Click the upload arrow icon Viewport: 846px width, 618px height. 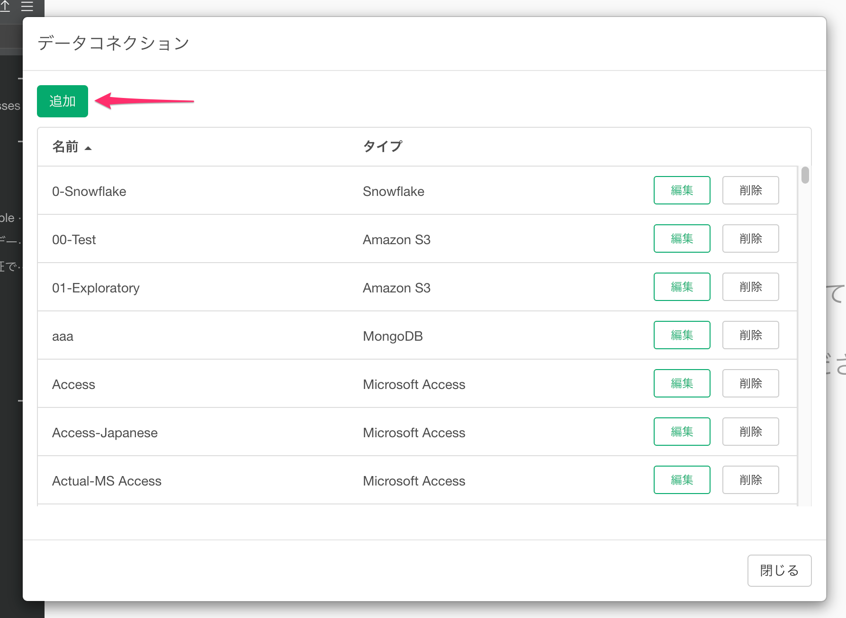[x=5, y=6]
